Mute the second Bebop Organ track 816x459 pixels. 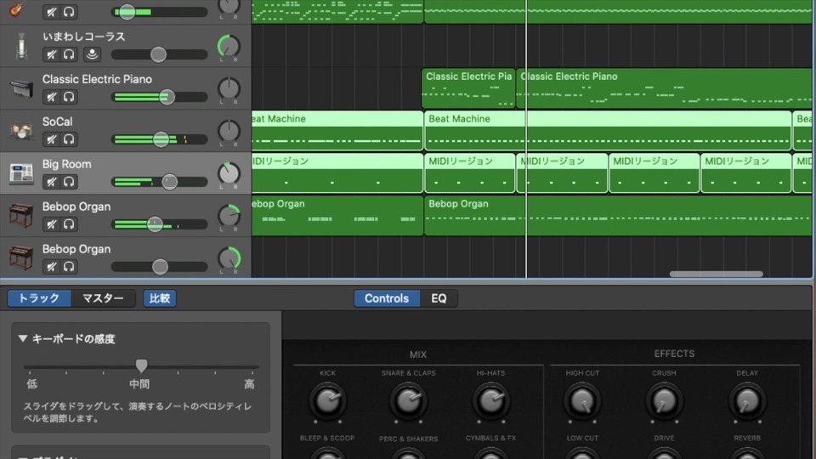[51, 267]
